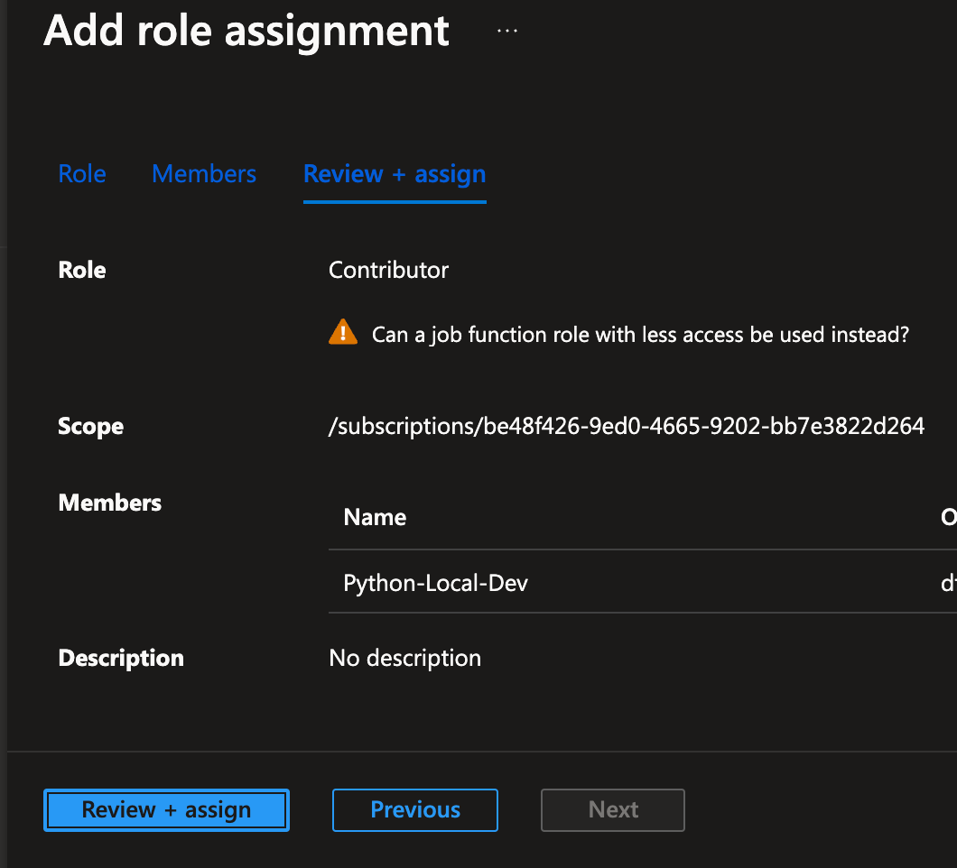Click the Scope field label
Viewport: 957px width, 868px height.
[91, 427]
